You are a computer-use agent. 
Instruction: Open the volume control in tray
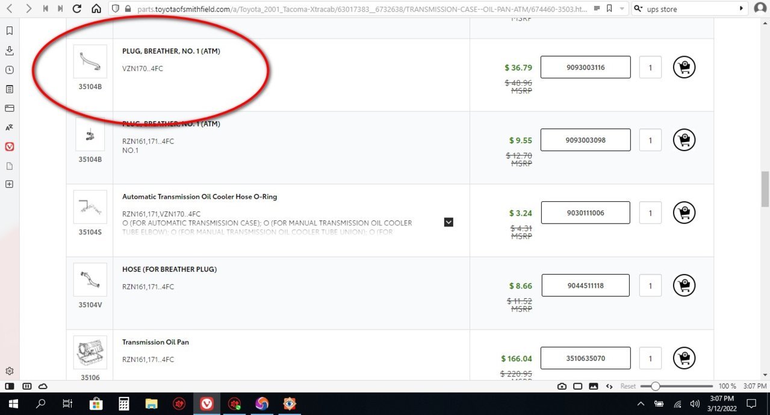click(695, 404)
